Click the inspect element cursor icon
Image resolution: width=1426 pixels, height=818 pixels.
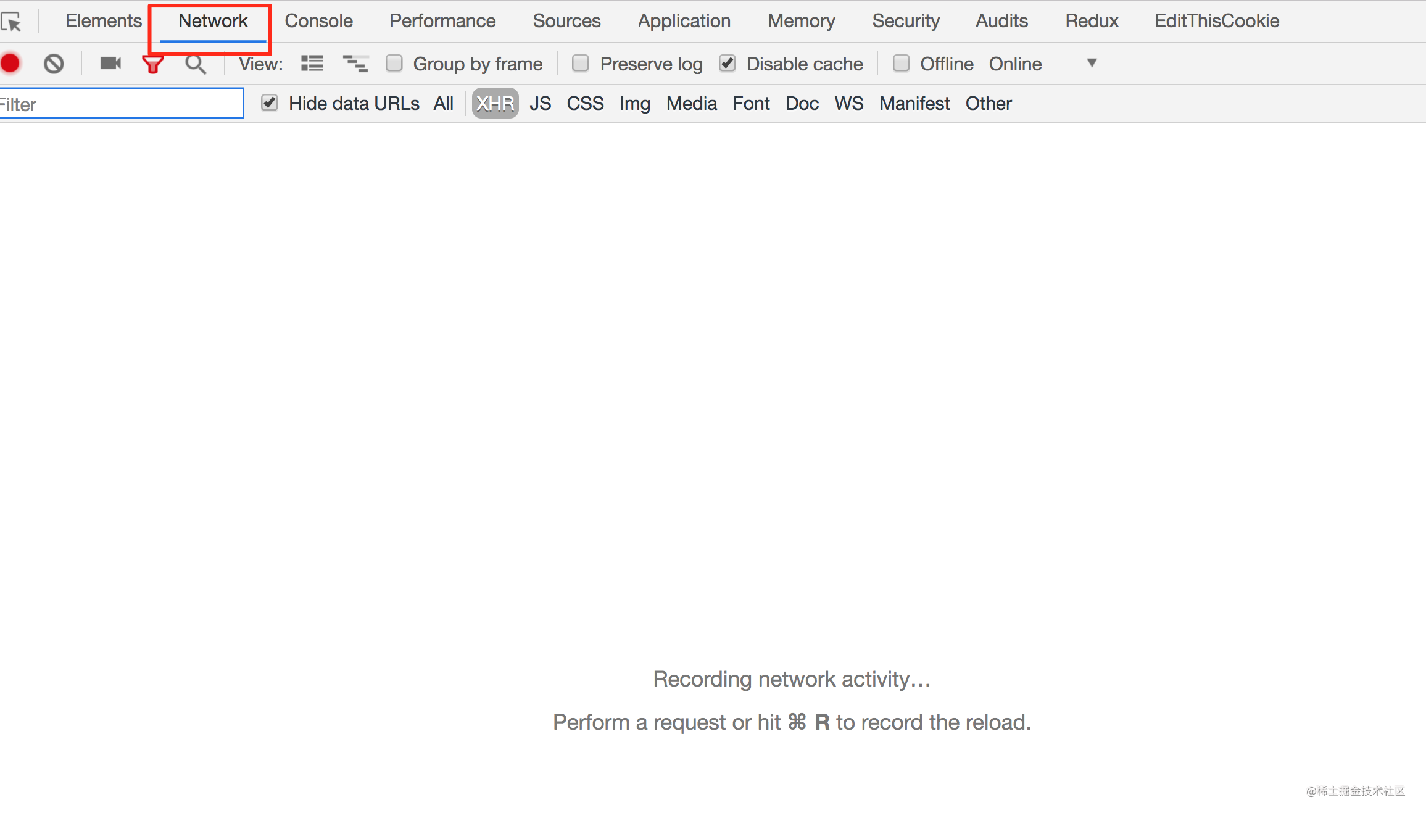pos(11,22)
